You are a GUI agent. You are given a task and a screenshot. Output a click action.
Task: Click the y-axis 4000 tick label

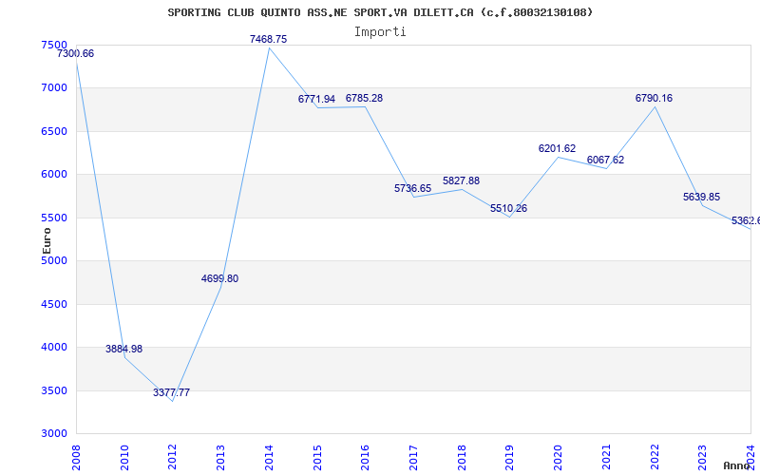[54, 348]
